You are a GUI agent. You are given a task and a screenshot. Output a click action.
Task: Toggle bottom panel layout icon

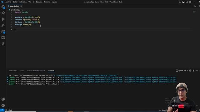[183, 2]
